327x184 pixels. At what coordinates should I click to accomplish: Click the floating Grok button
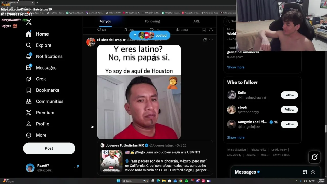(x=314, y=157)
